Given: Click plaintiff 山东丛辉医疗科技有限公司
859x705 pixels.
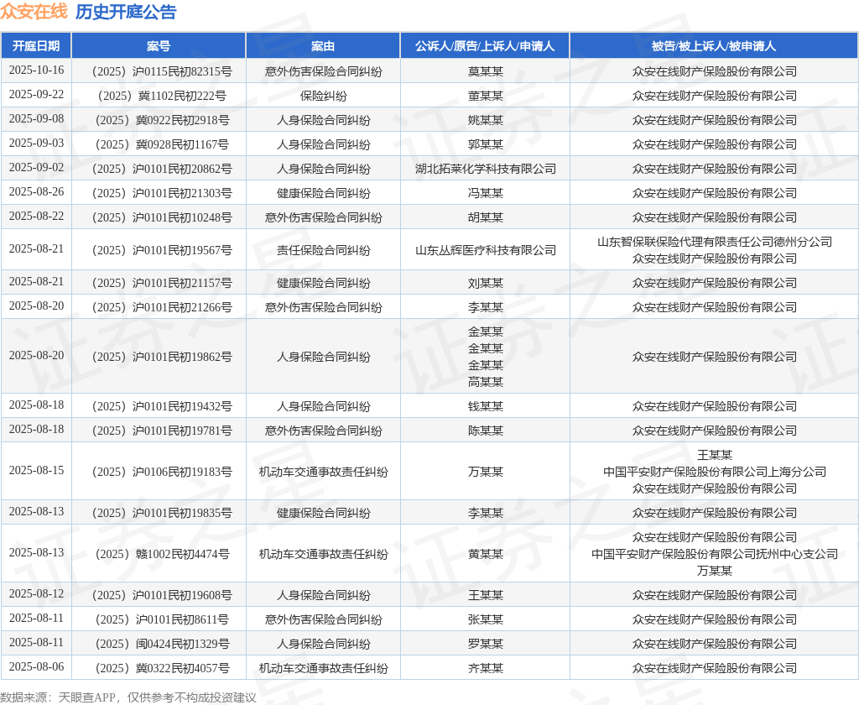Looking at the screenshot, I should pos(486,250).
